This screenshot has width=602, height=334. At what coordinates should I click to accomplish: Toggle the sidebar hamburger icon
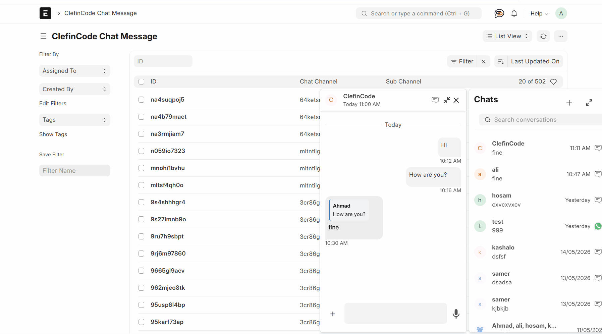click(x=43, y=36)
